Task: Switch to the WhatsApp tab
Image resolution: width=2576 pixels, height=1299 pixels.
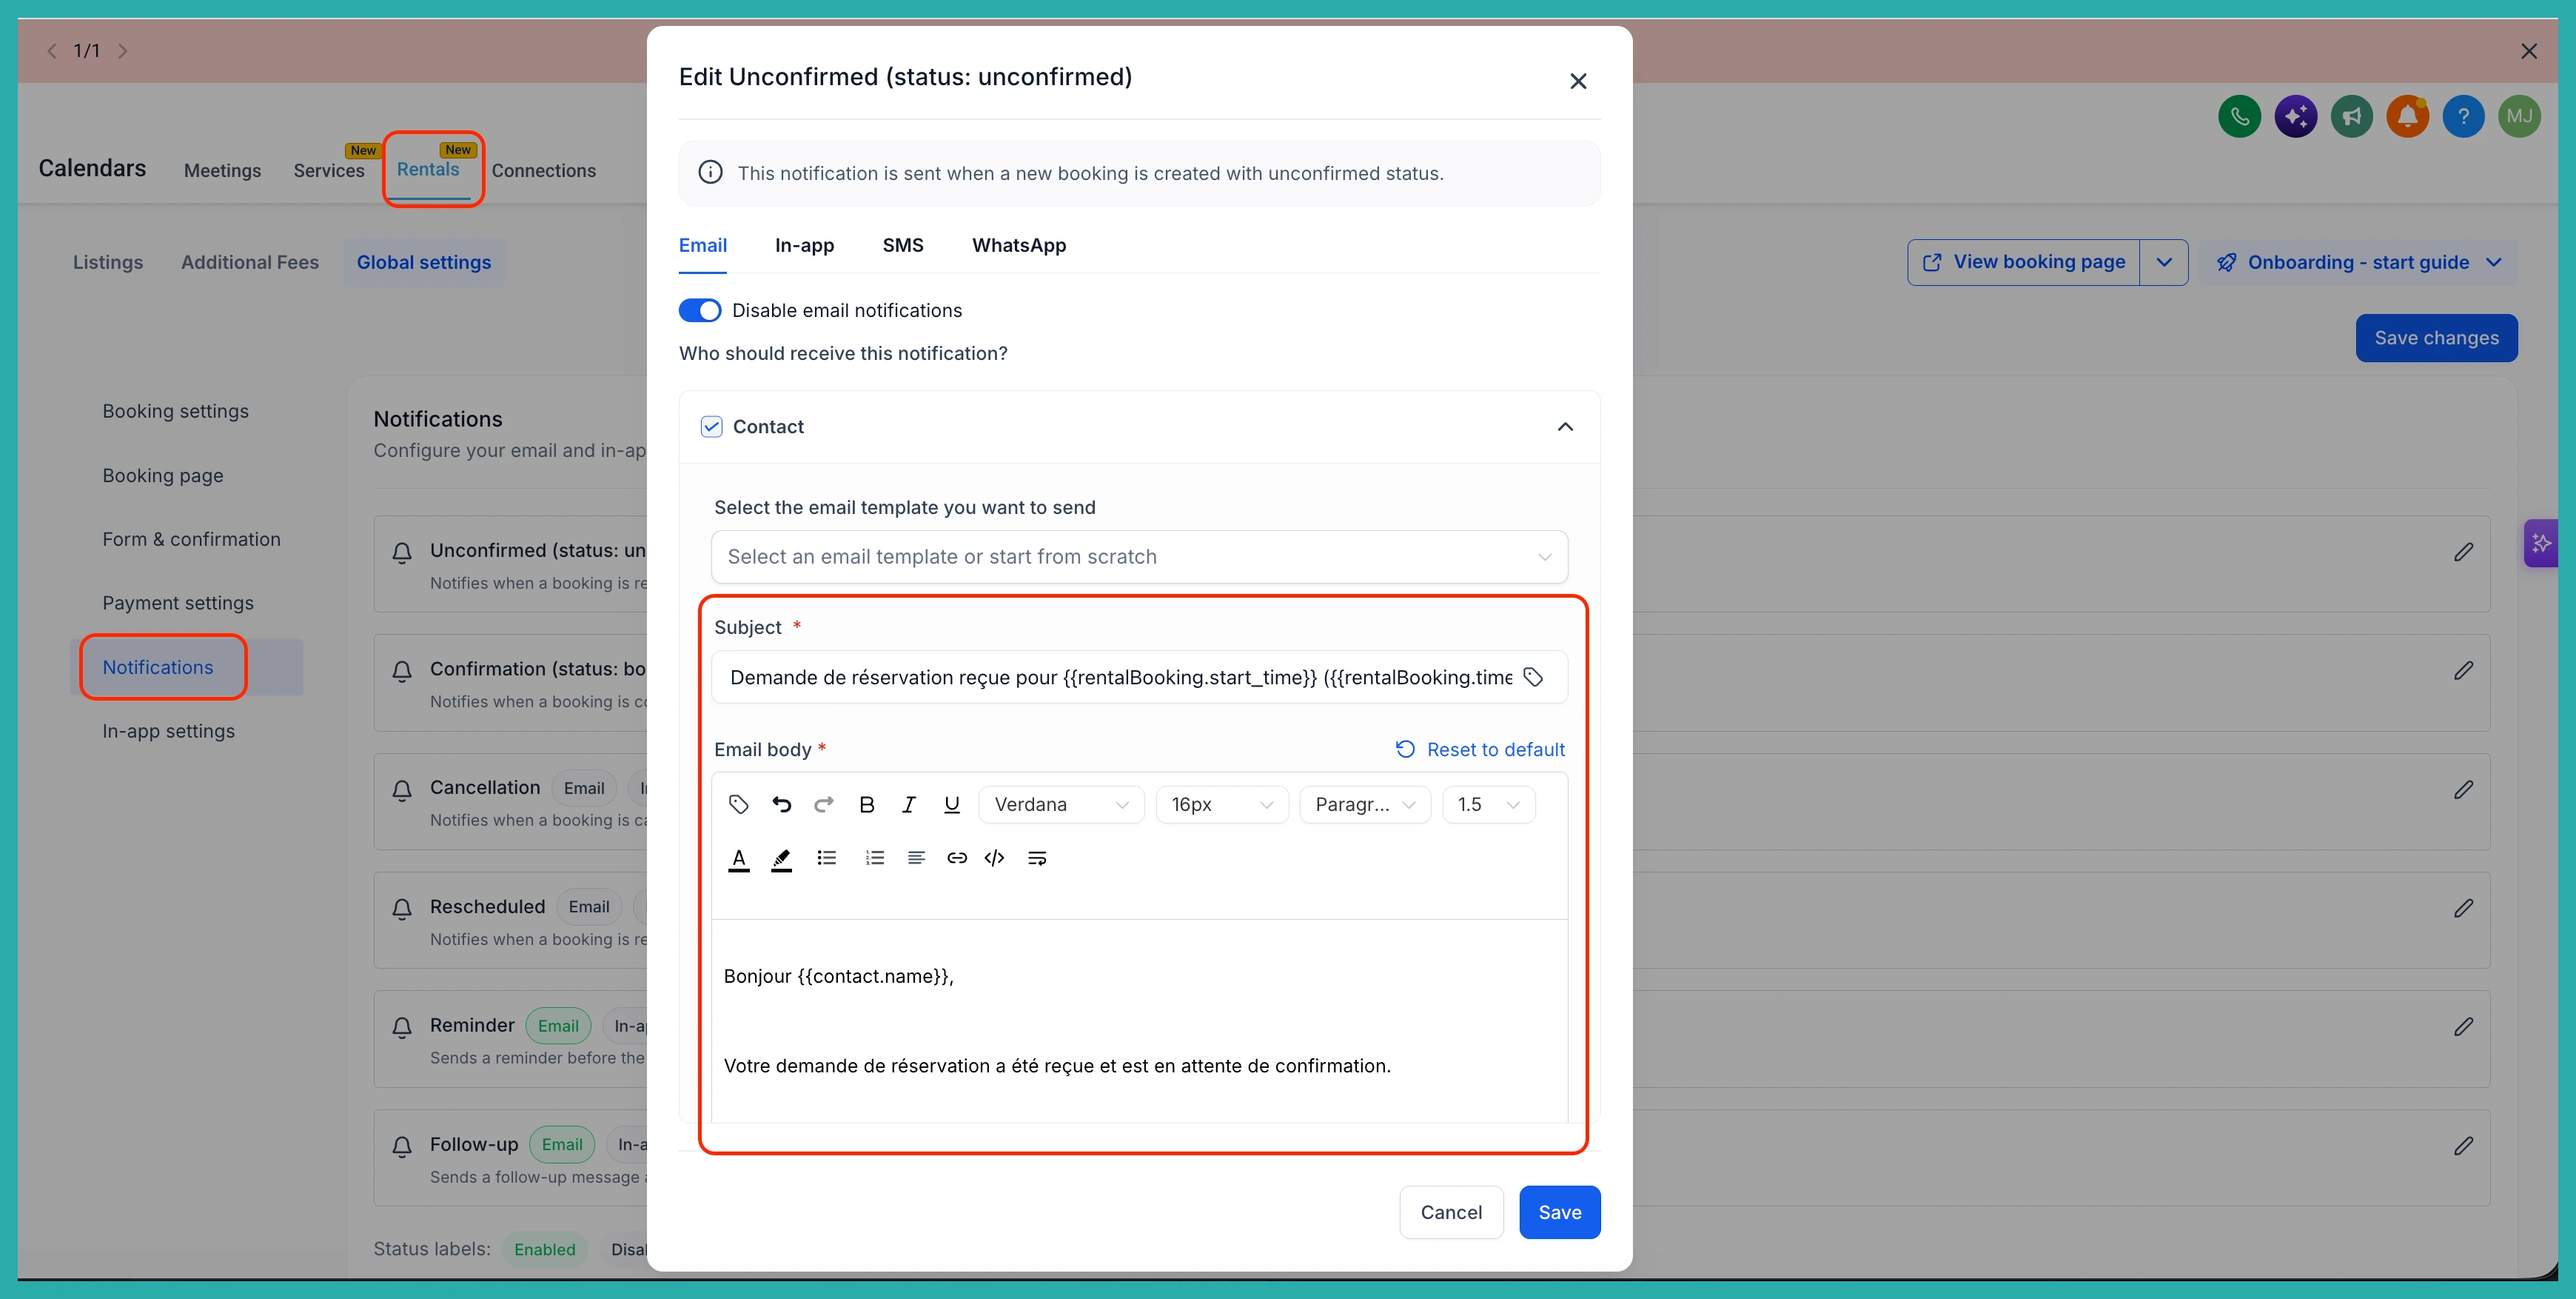Action: coord(1019,245)
